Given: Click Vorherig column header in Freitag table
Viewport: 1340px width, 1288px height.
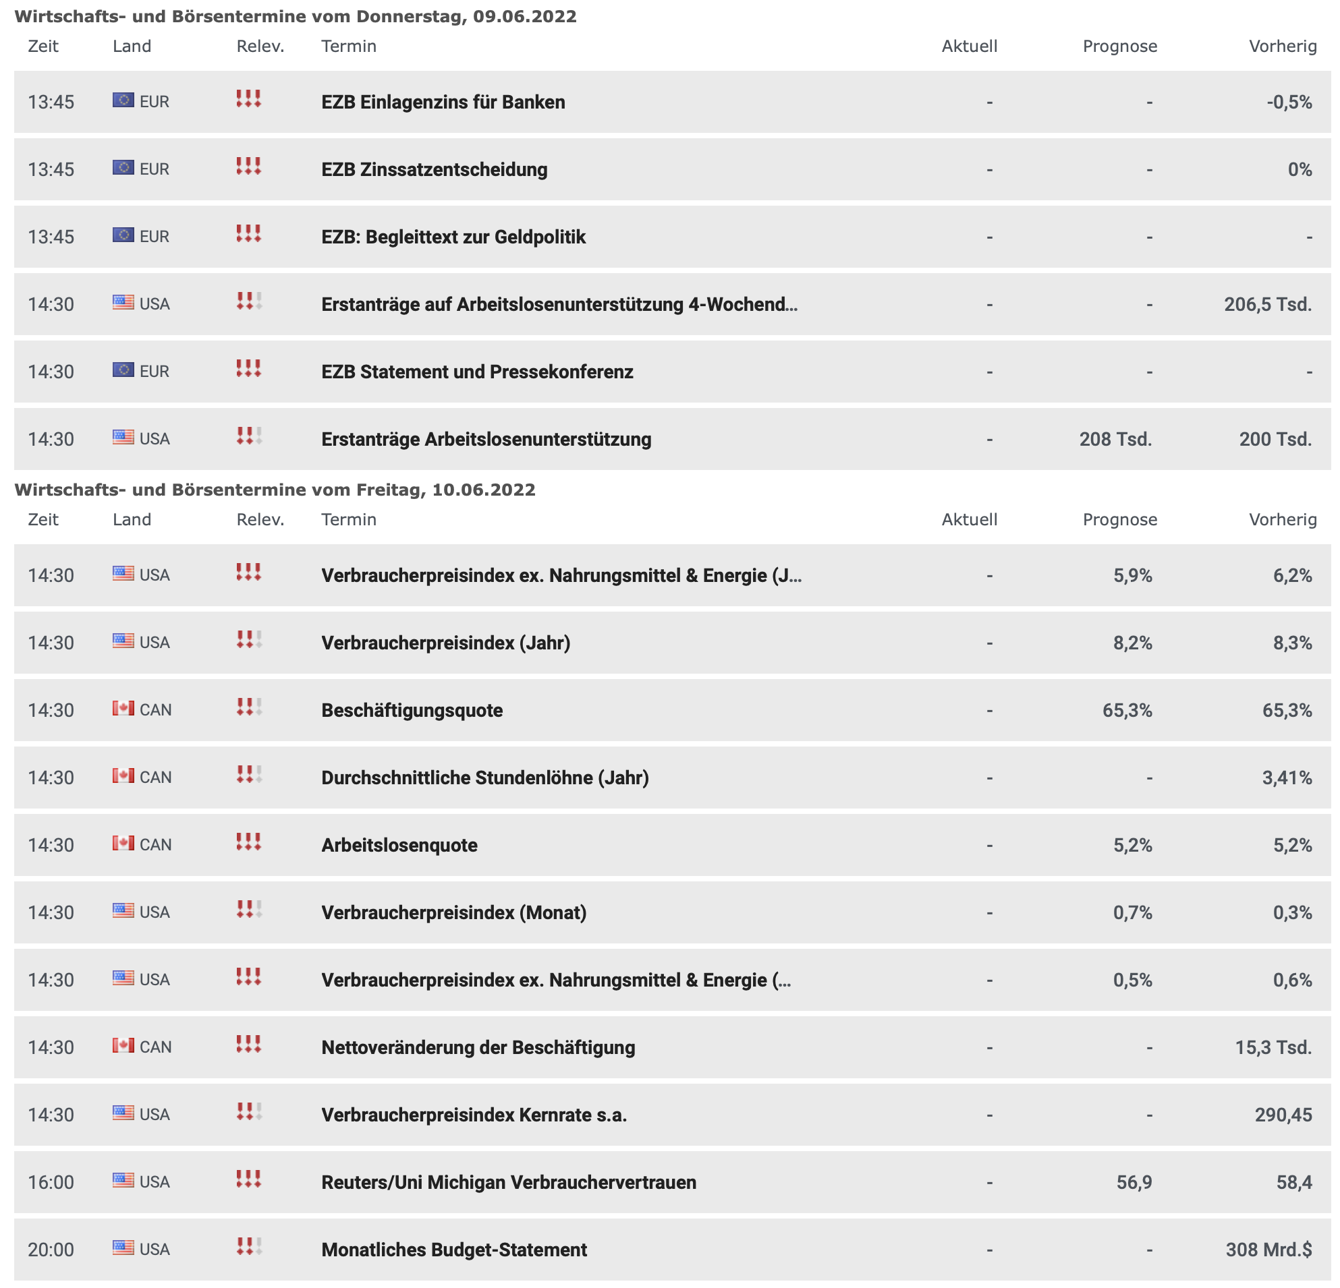Looking at the screenshot, I should pos(1283,520).
